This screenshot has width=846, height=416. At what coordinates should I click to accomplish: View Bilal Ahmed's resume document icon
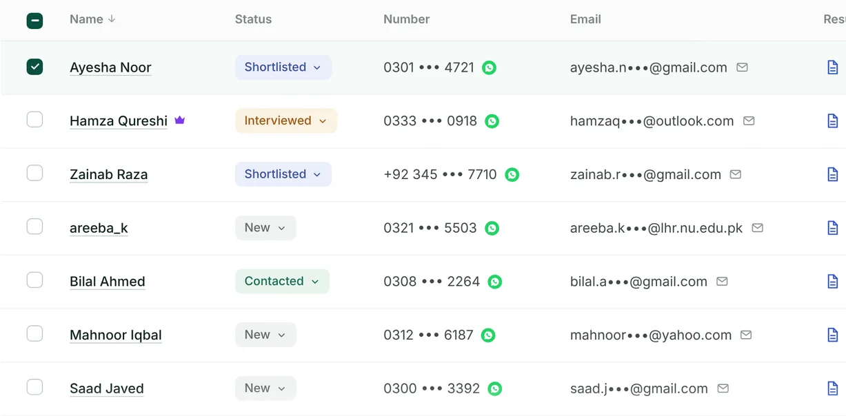pyautogui.click(x=833, y=282)
